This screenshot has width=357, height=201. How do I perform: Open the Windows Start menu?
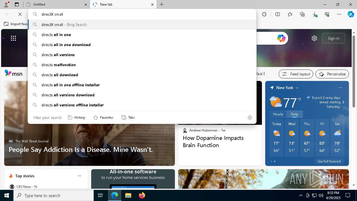pyautogui.click(x=7, y=195)
